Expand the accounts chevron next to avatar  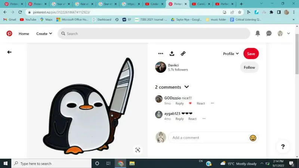pyautogui.click(x=289, y=33)
